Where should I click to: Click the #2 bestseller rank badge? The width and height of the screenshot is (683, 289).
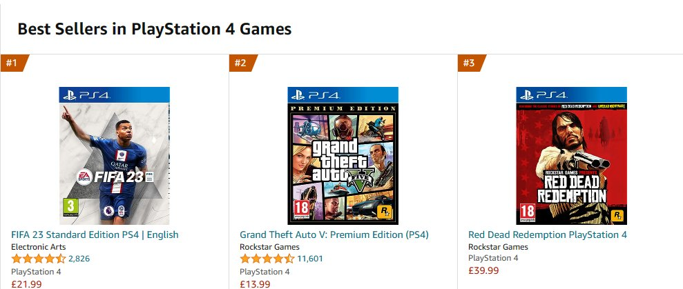(241, 63)
